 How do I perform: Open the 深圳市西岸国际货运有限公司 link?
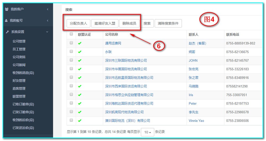click(126, 86)
